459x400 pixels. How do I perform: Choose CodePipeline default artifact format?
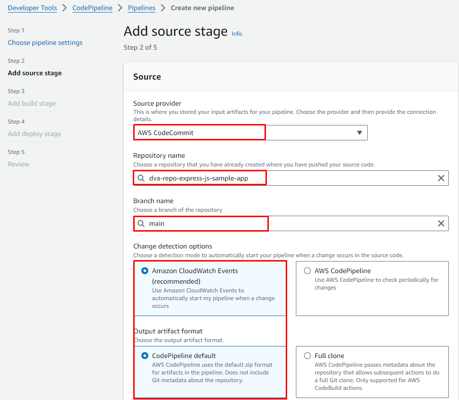click(x=145, y=356)
